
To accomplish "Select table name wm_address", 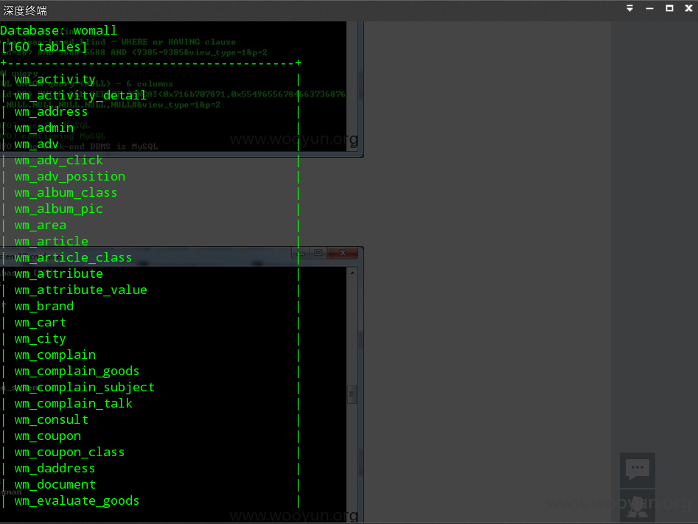I will [51, 112].
